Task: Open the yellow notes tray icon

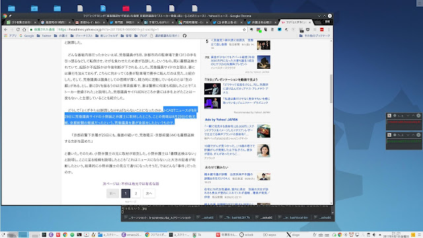Action: click(x=413, y=235)
